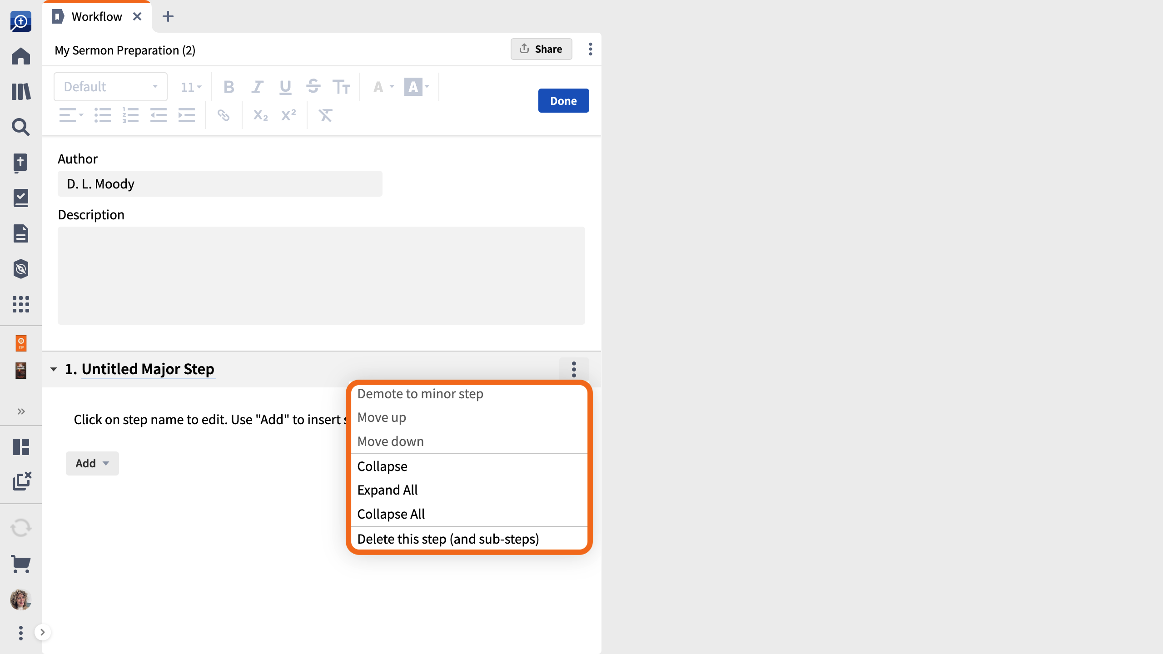Open the checklist book icon in sidebar
Viewport: 1163px width, 654px height.
click(21, 198)
